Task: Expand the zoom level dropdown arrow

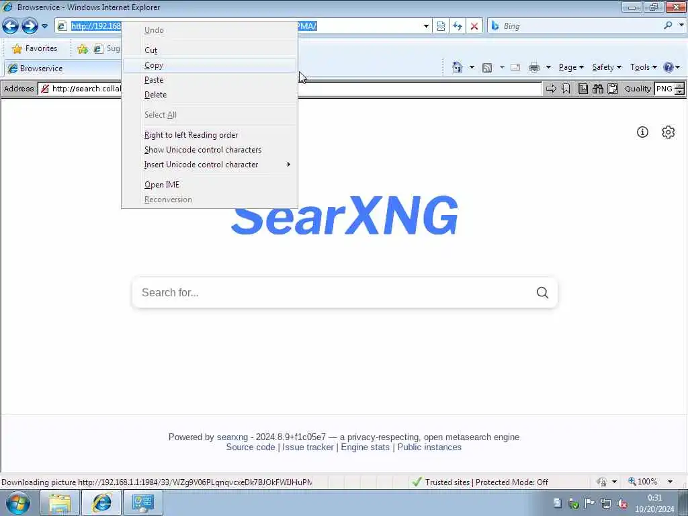Action: coord(670,482)
